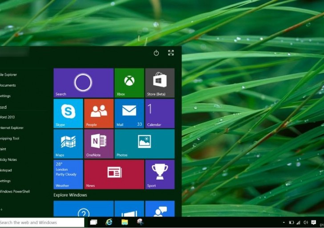Screen dimensions: 324x228
Task: Open the chat bubbles person tile
Action: tap(160, 208)
